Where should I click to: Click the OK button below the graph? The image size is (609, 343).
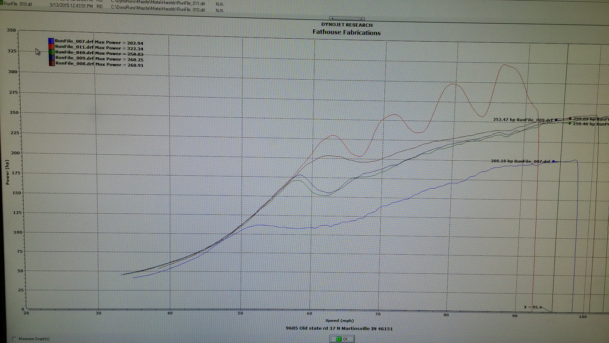pos(342,339)
